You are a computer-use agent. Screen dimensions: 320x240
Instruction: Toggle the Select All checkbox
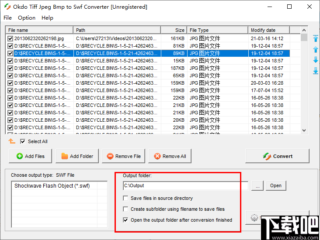(23, 141)
